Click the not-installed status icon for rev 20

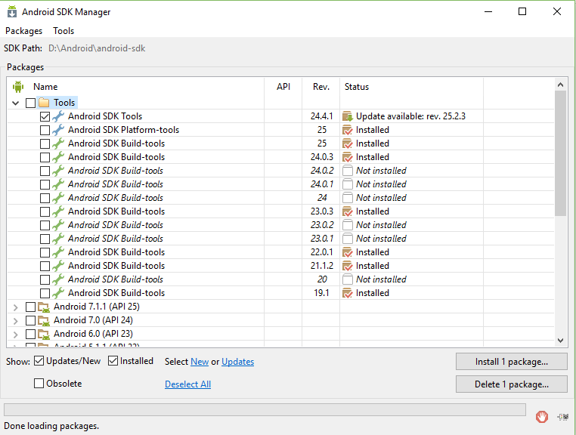tap(348, 279)
